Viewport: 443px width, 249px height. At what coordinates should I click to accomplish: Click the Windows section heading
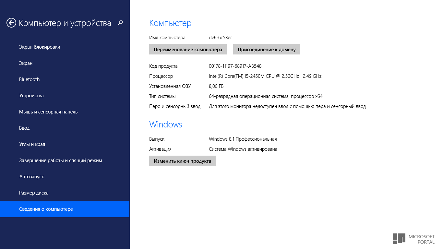166,124
